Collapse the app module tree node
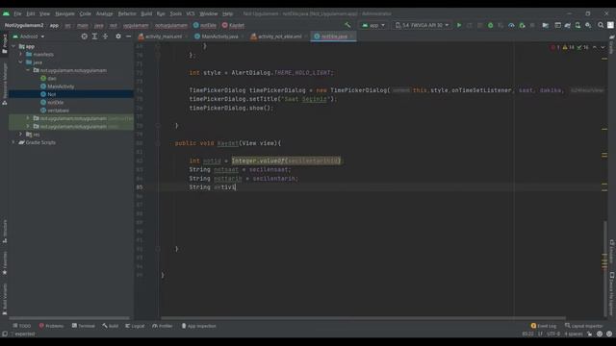The height and width of the screenshot is (346, 616). tap(13, 46)
